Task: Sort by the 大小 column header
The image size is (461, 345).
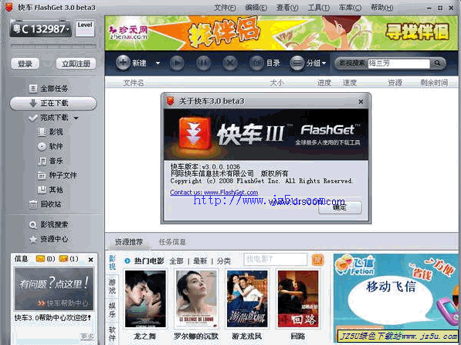Action: coord(277,83)
